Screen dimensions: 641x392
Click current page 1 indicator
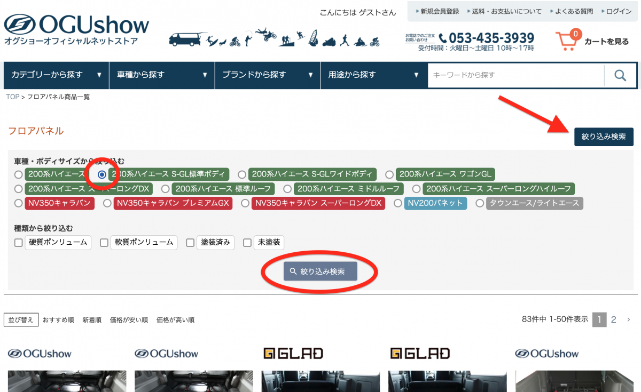pos(599,319)
